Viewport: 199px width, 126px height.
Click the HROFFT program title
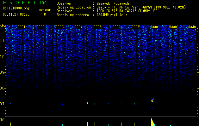(20, 3)
